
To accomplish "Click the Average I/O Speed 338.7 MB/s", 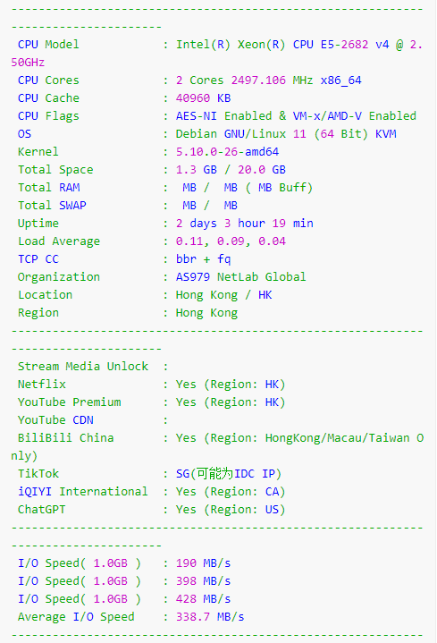I will [210, 617].
